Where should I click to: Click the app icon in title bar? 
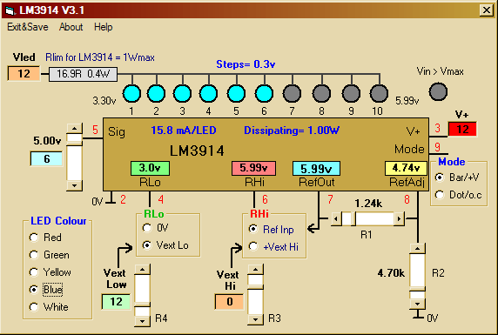click(x=10, y=10)
